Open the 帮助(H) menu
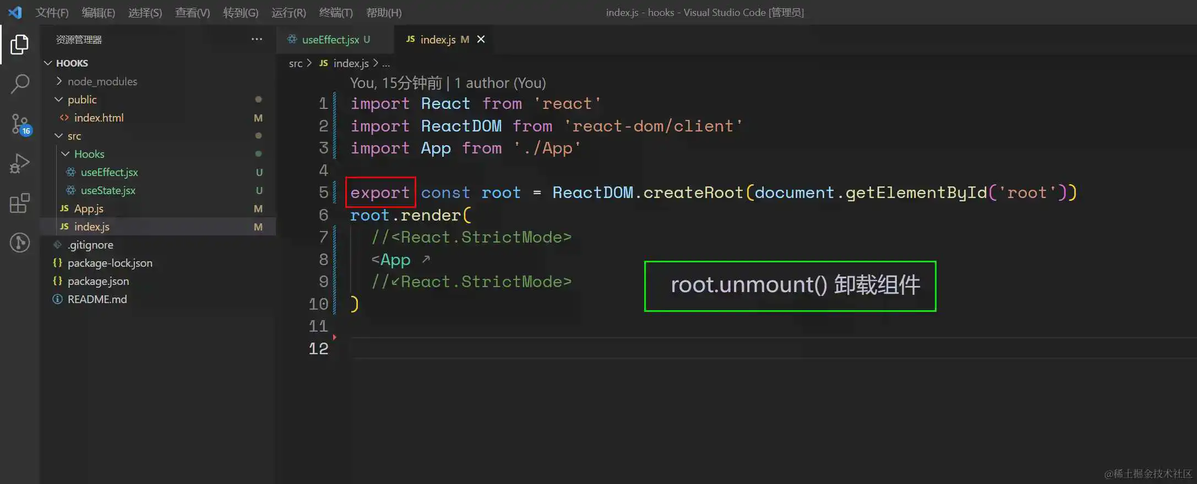This screenshot has height=484, width=1197. tap(384, 12)
